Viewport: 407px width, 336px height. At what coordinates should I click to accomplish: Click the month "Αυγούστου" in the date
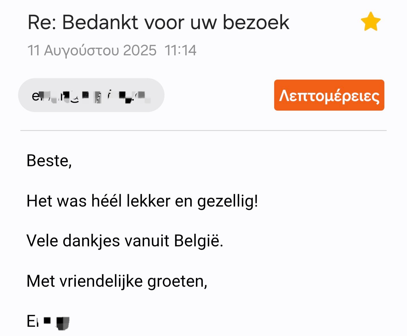click(81, 51)
